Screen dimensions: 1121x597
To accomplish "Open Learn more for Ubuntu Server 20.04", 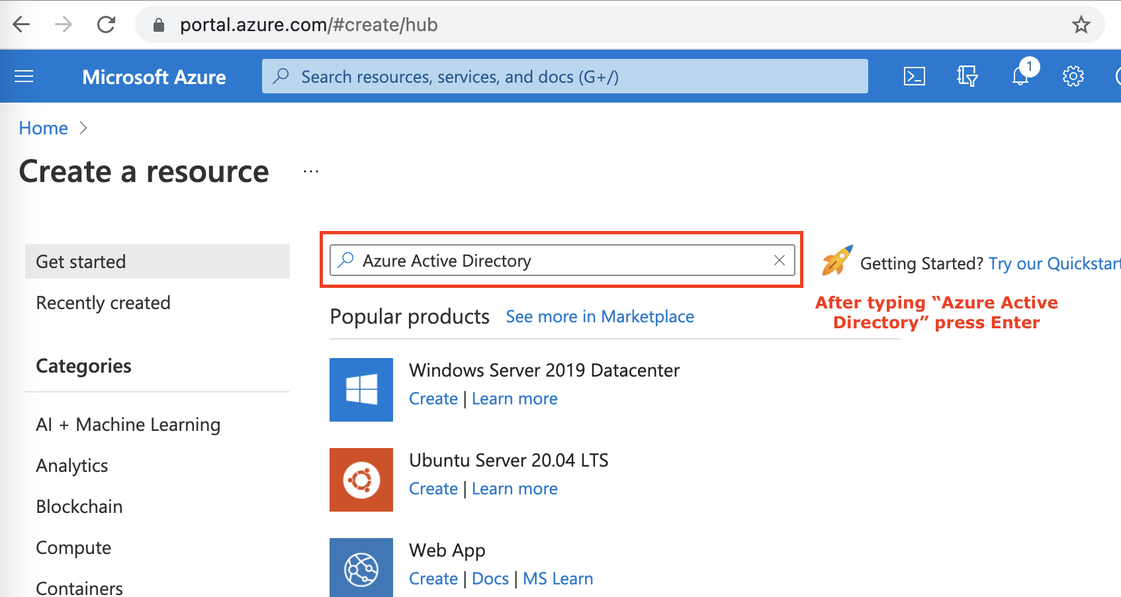I will tap(514, 489).
